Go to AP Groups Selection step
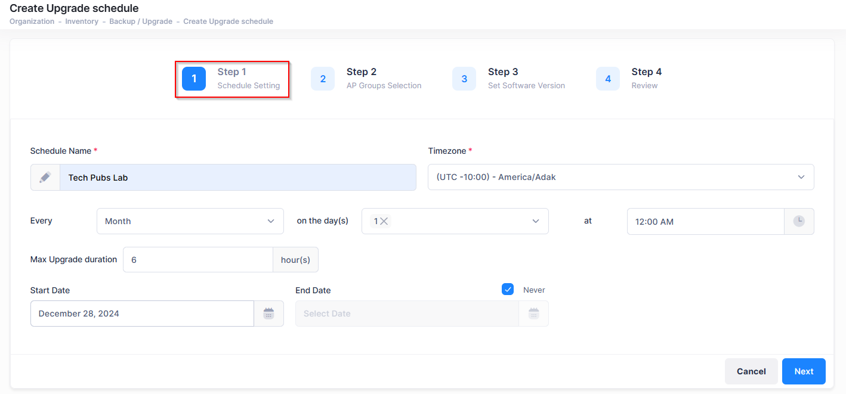The image size is (846, 394). point(384,79)
